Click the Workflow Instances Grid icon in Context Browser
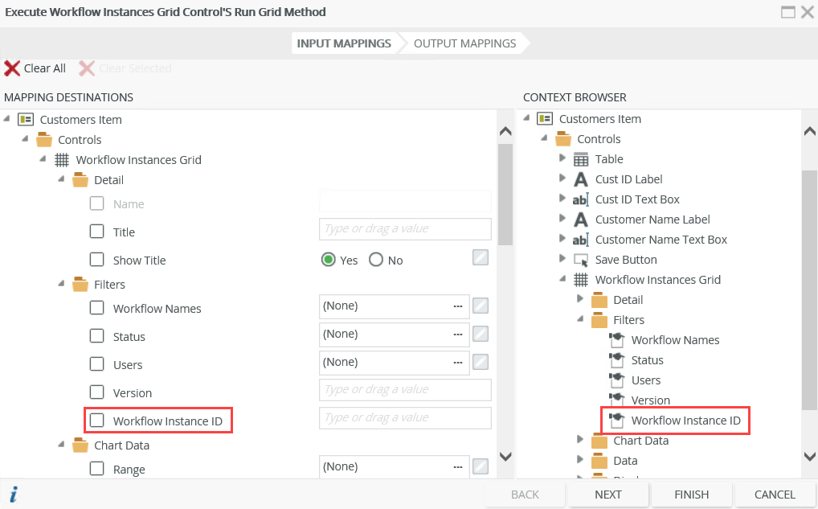 coord(581,280)
